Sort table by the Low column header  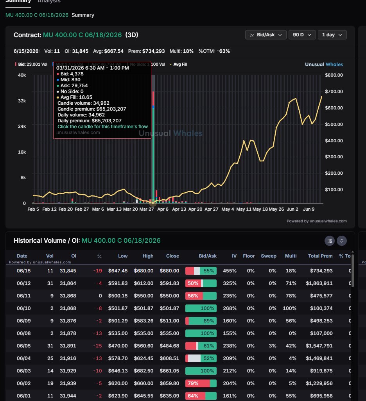123,256
